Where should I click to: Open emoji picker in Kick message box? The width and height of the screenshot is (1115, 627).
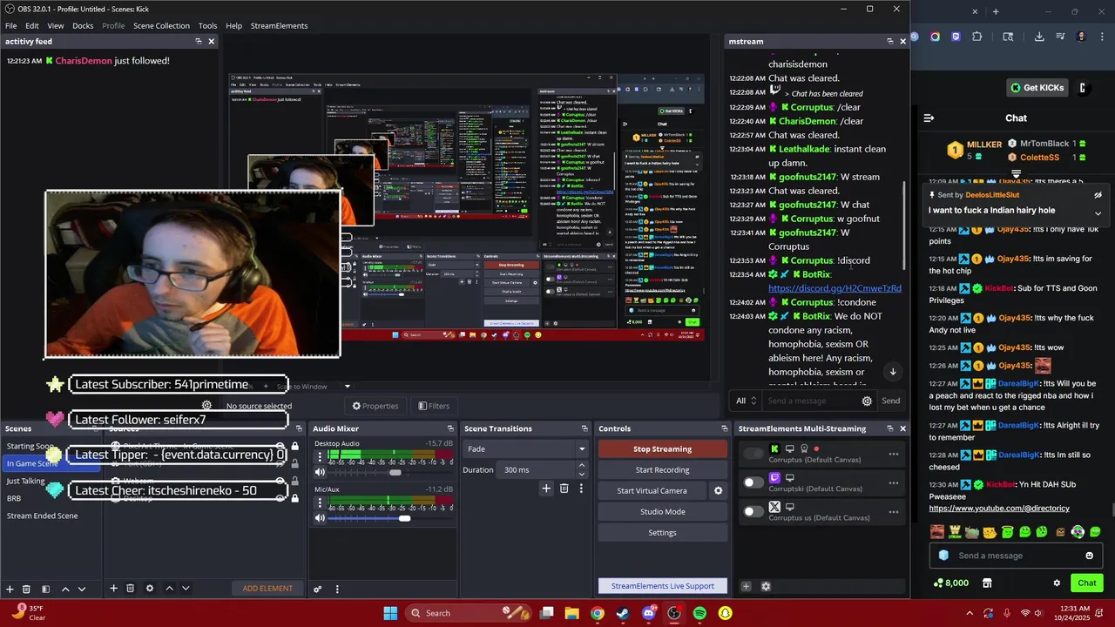click(x=1089, y=556)
